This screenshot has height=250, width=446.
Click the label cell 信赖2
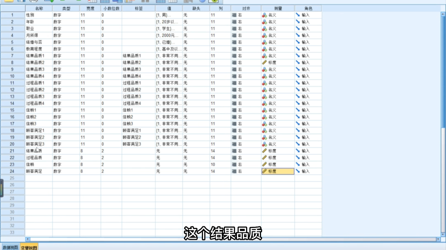pyautogui.click(x=138, y=117)
